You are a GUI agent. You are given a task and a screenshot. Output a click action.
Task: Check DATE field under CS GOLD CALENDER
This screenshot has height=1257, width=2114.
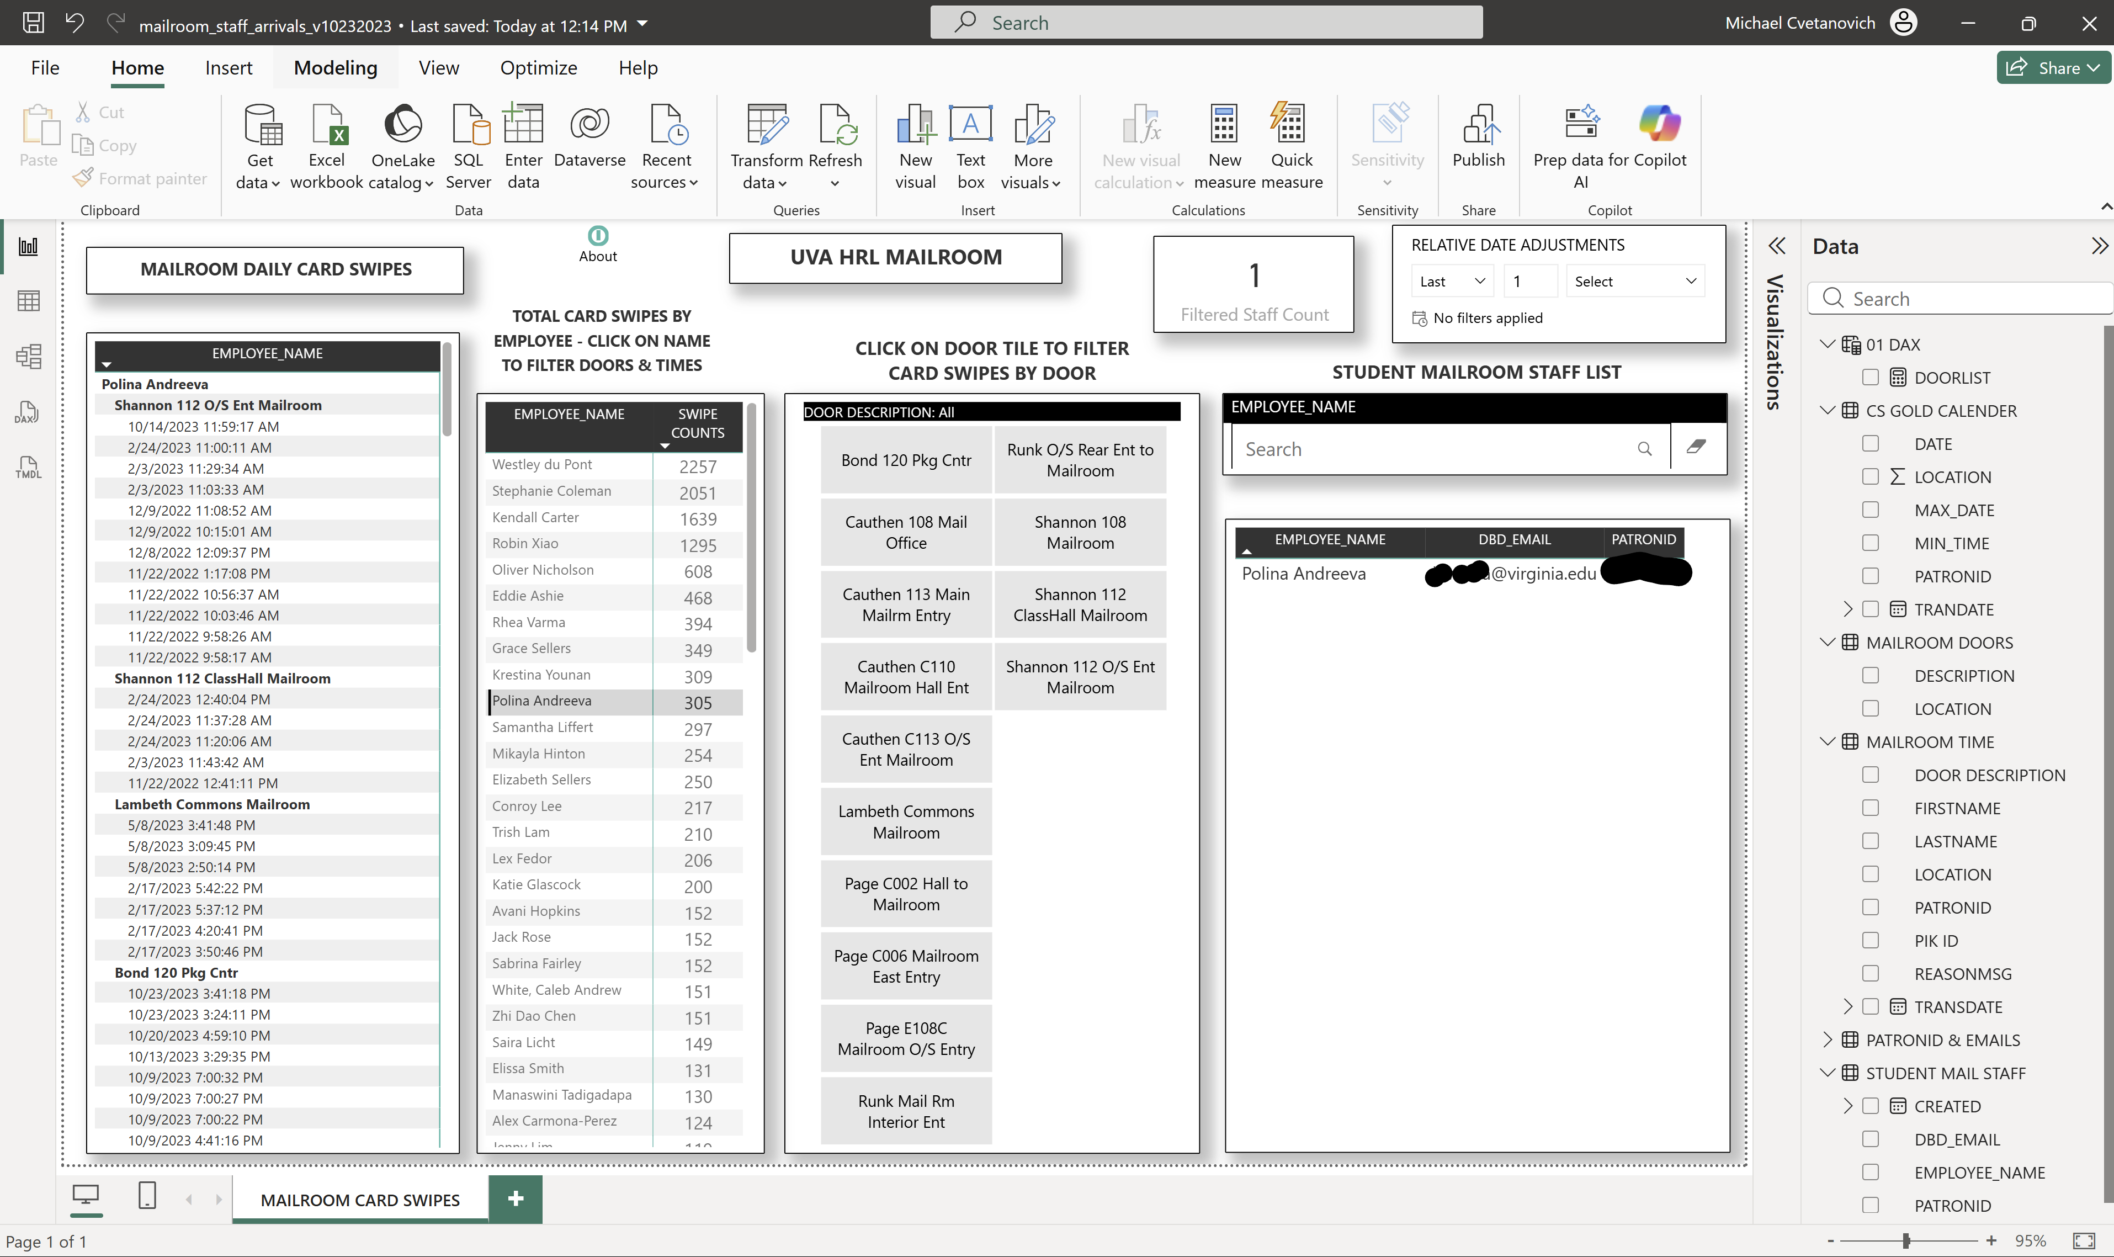coord(1871,443)
